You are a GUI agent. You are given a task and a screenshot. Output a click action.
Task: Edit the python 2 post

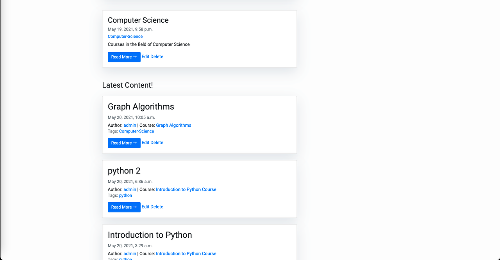coord(145,207)
